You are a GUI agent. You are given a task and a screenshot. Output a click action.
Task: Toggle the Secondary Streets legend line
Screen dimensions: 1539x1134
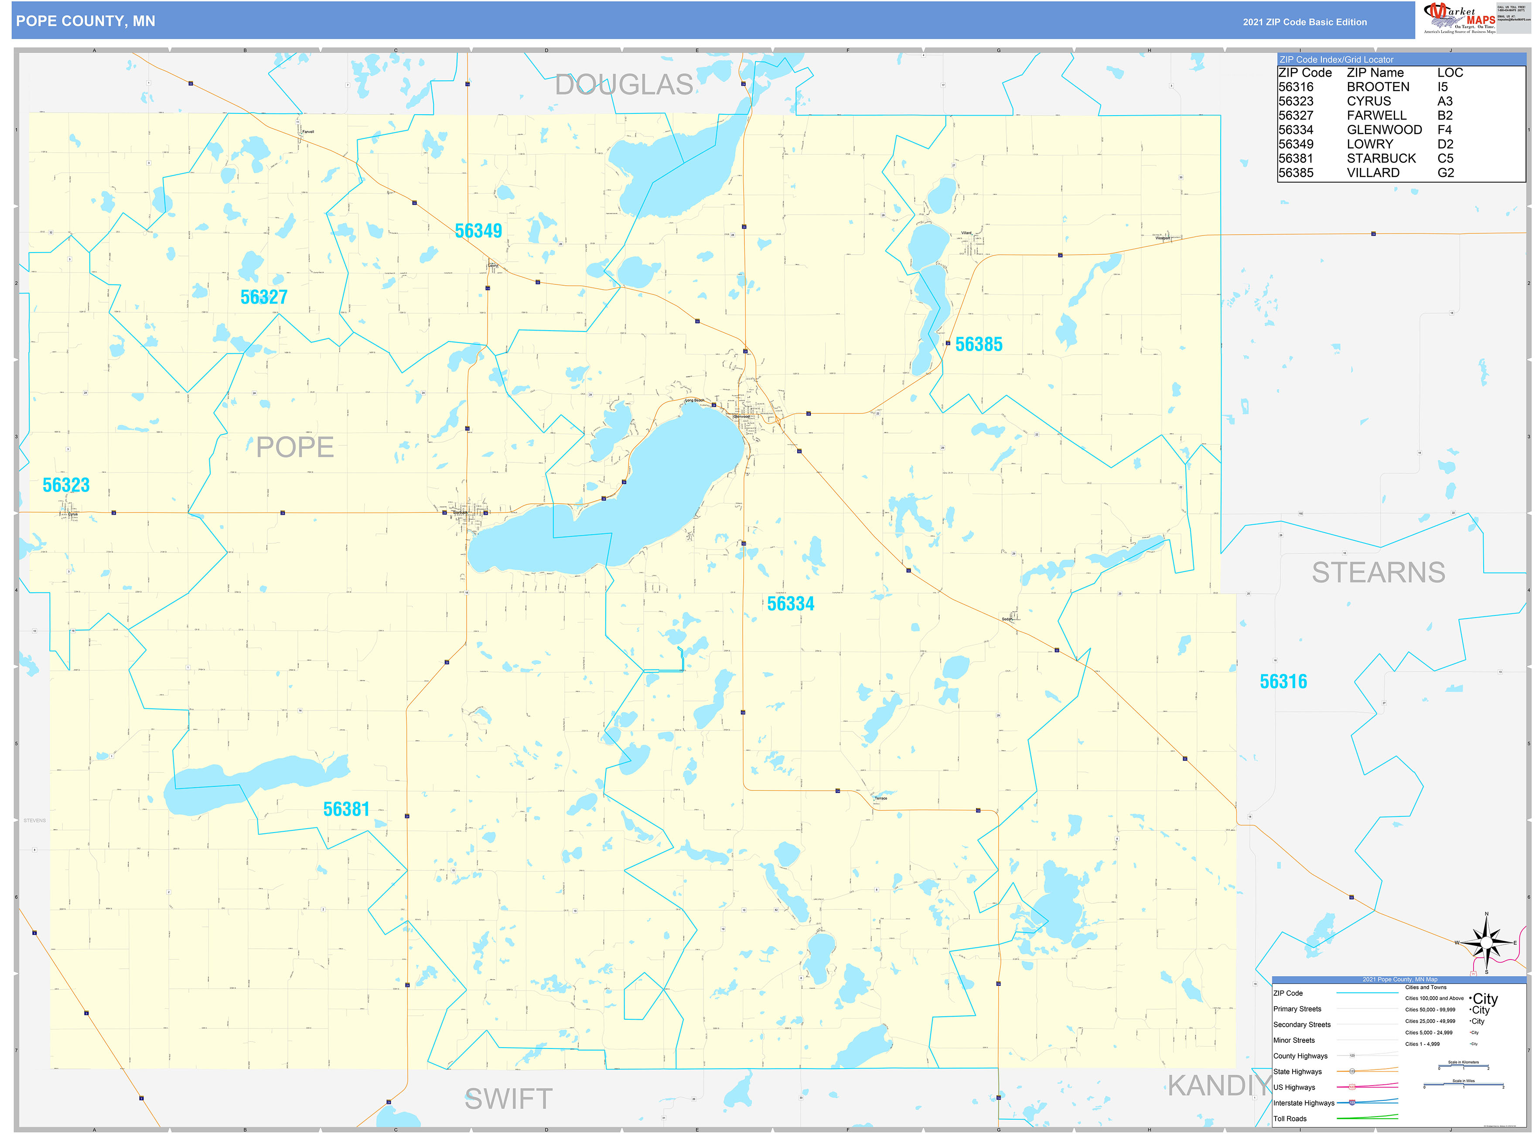coord(1367,1025)
